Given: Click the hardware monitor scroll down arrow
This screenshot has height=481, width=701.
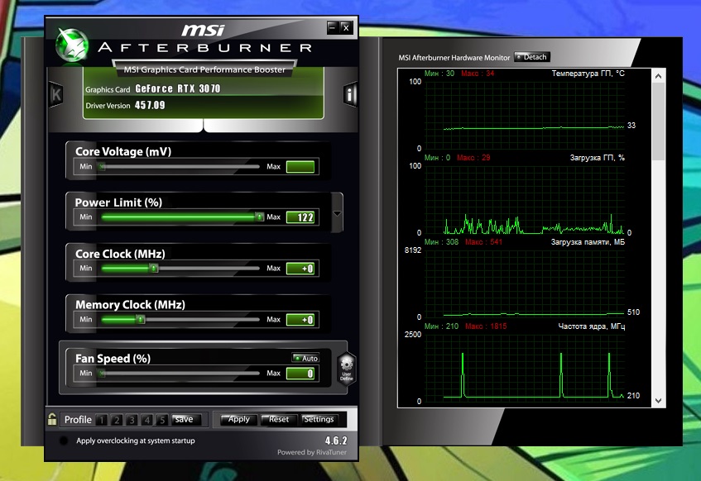Looking at the screenshot, I should coord(658,401).
